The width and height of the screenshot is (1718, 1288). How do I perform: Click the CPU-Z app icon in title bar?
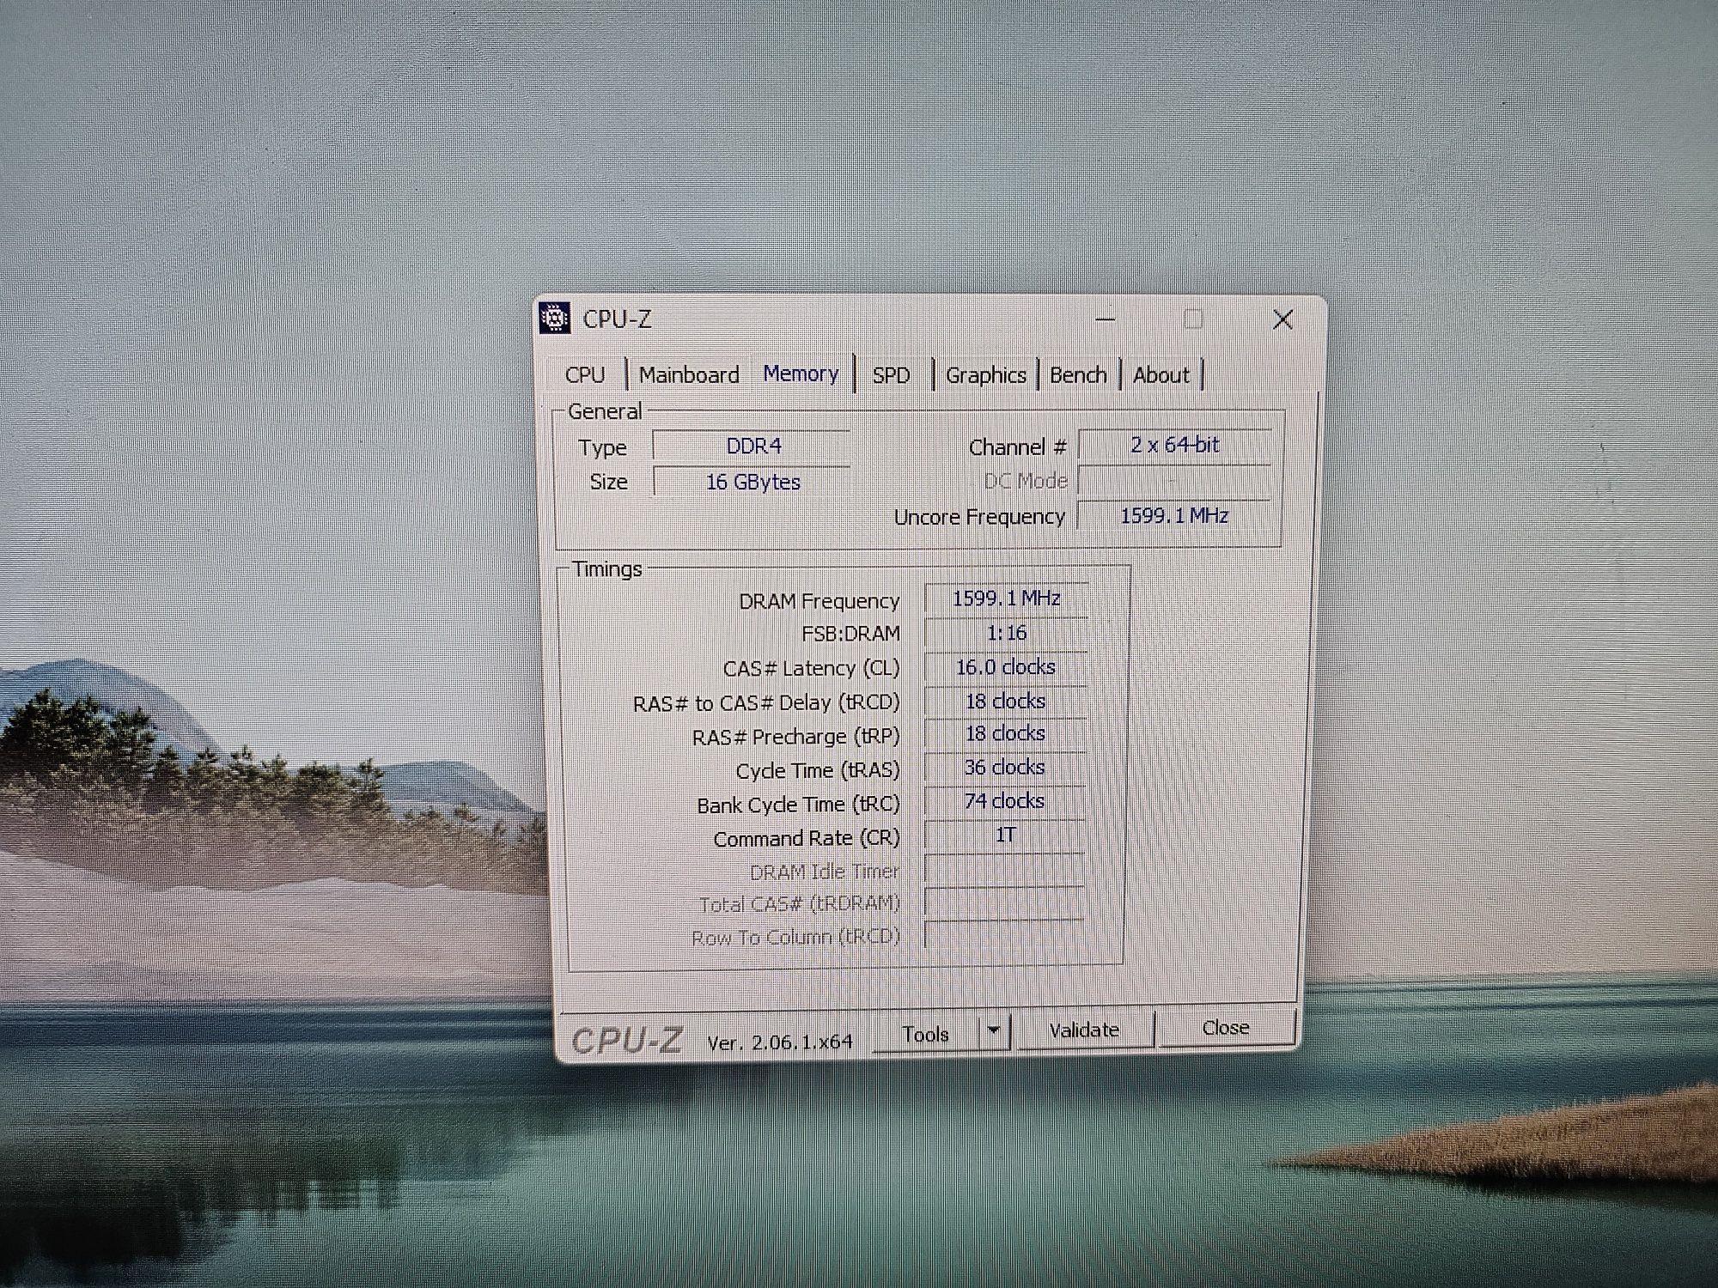[x=555, y=319]
